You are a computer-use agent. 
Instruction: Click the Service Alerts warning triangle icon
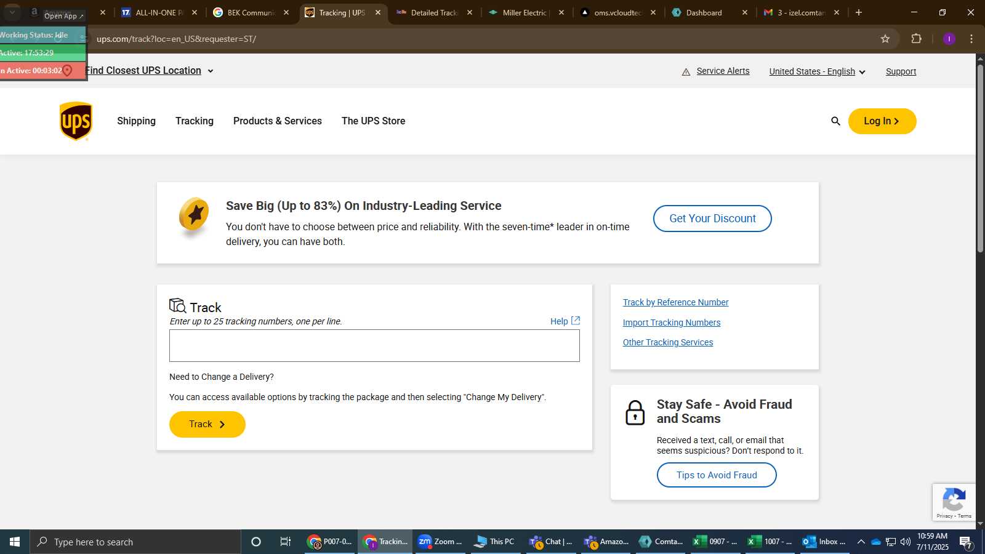coord(686,72)
